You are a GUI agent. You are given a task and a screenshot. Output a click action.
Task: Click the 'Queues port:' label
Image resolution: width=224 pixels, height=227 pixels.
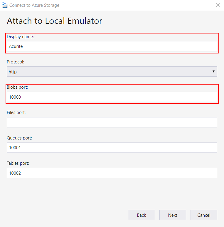19,138
